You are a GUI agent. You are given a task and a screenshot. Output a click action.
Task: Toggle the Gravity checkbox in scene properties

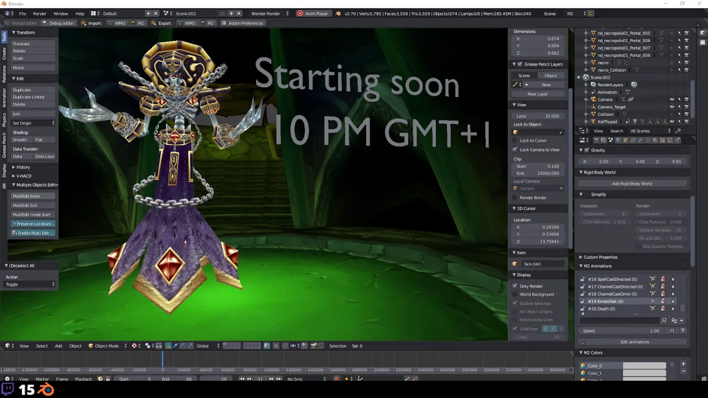[587, 150]
